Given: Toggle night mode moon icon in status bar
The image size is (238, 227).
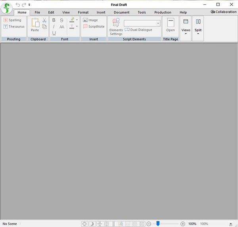Looking at the screenshot, I should [92, 224].
